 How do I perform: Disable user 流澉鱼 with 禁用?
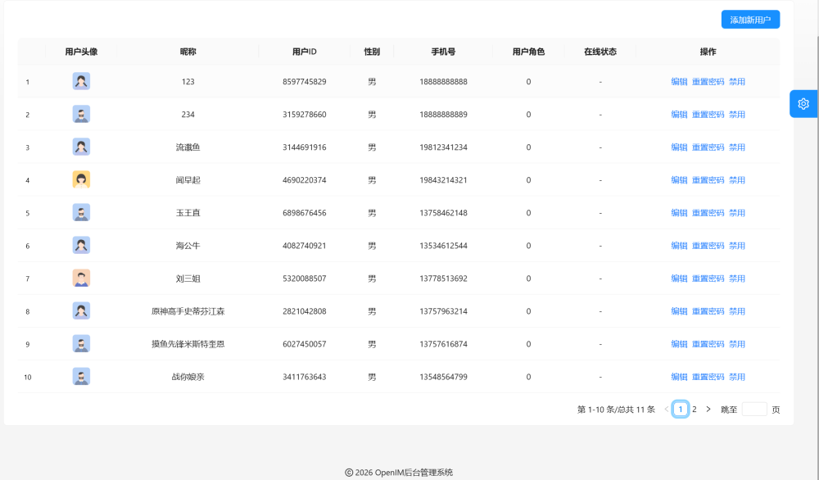click(737, 147)
